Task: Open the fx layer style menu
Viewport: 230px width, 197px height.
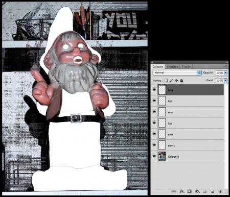Action: point(182,191)
